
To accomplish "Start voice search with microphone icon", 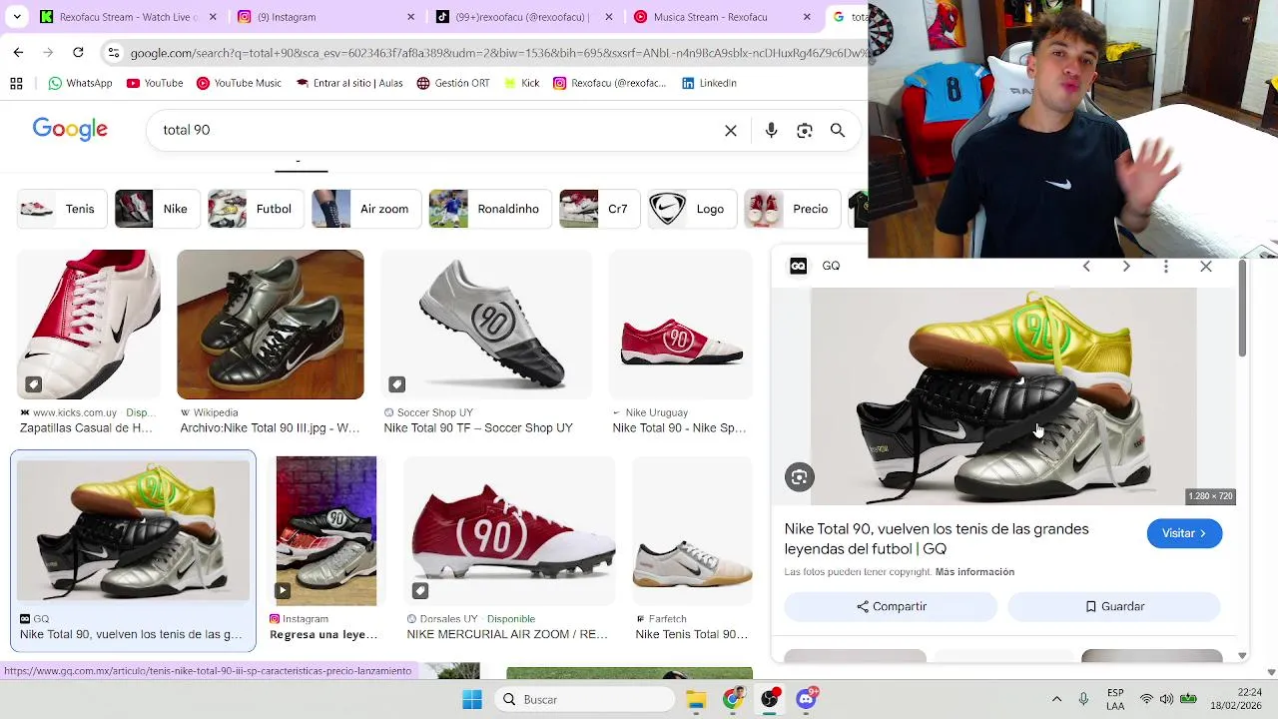I will (x=771, y=130).
